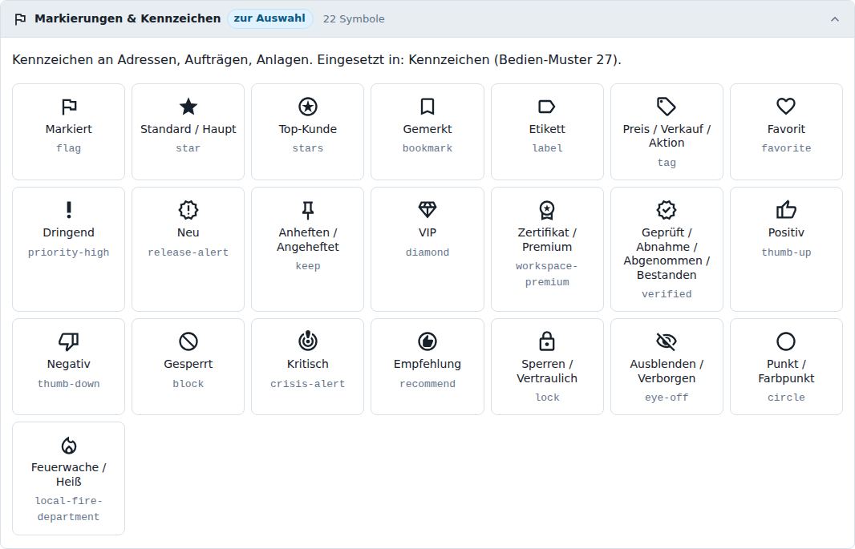Click the 'recommend' code label
Viewport: 855px width, 549px height.
tap(427, 383)
